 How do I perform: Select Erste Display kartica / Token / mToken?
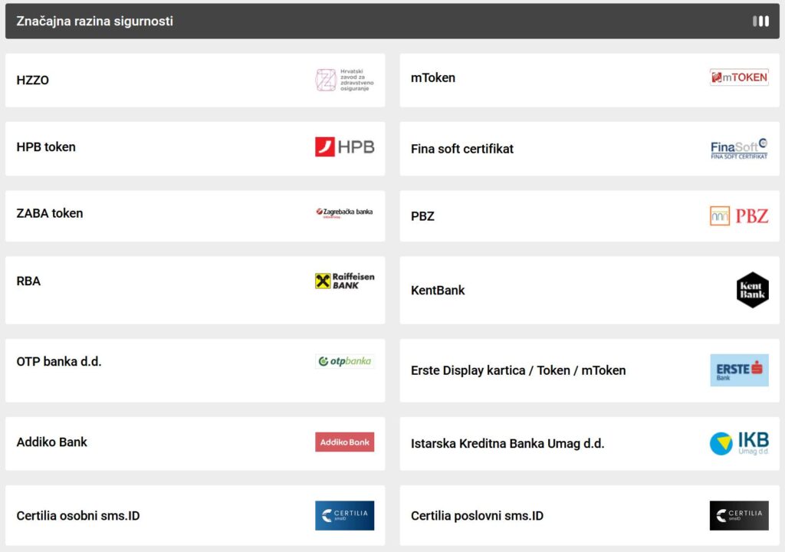tap(518, 370)
